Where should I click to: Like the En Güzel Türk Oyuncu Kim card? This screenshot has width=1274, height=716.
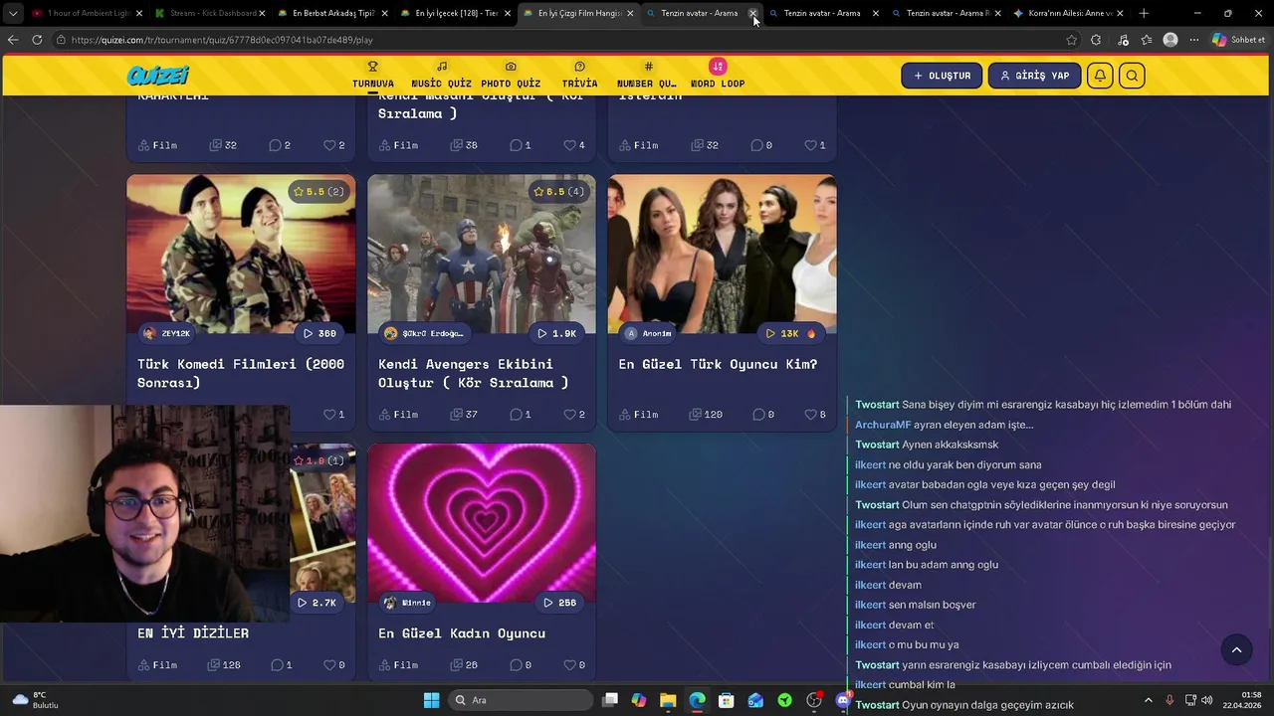coord(815,414)
